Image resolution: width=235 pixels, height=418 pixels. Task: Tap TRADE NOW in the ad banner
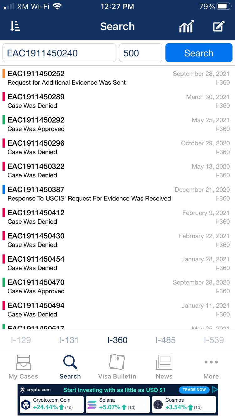tap(194, 390)
